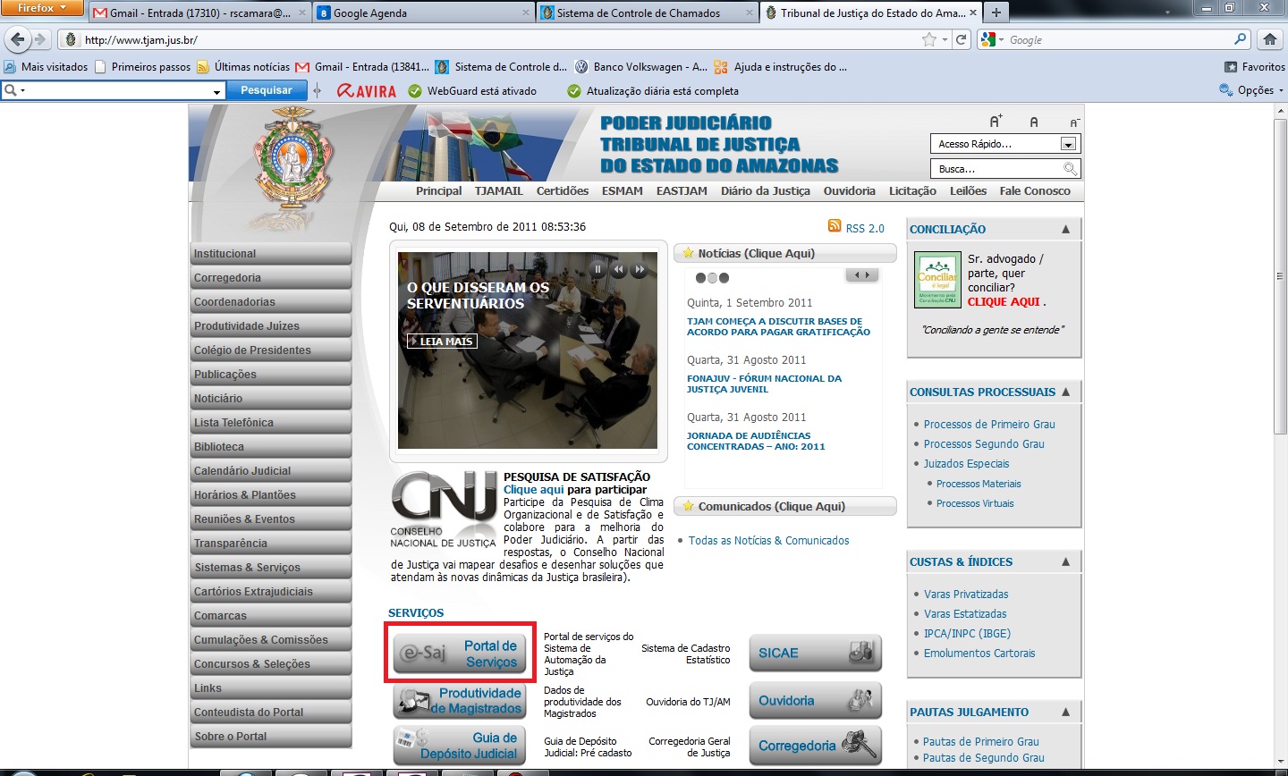
Task: Click the search magnifier in Busca field
Action: pos(1070,169)
